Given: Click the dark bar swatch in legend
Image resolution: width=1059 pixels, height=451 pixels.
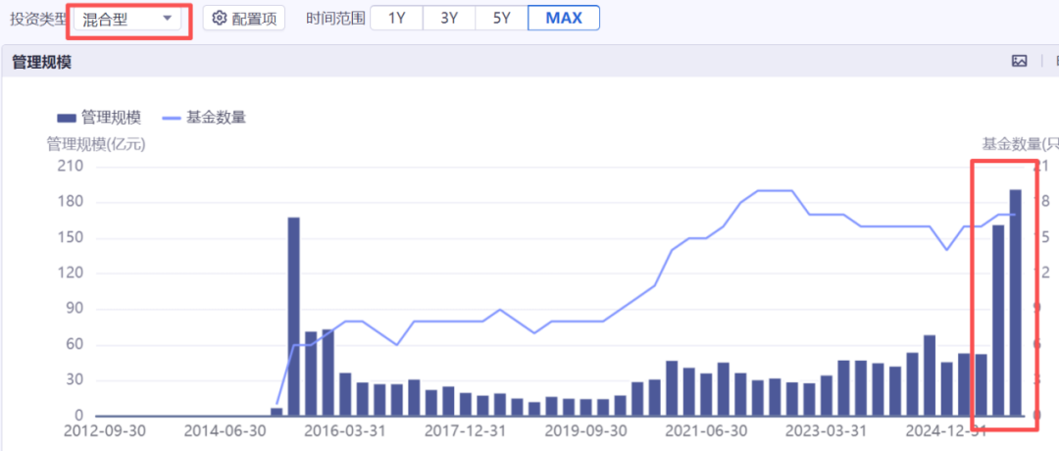Looking at the screenshot, I should tap(67, 119).
